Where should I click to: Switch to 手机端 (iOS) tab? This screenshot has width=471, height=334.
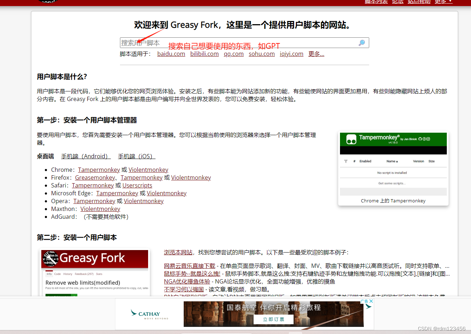pos(137,156)
